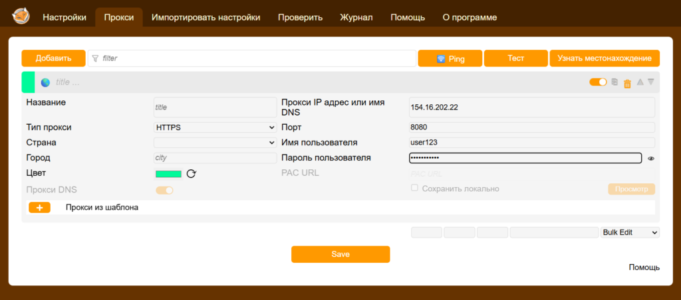Click the Save button
The image size is (681, 300).
[340, 254]
